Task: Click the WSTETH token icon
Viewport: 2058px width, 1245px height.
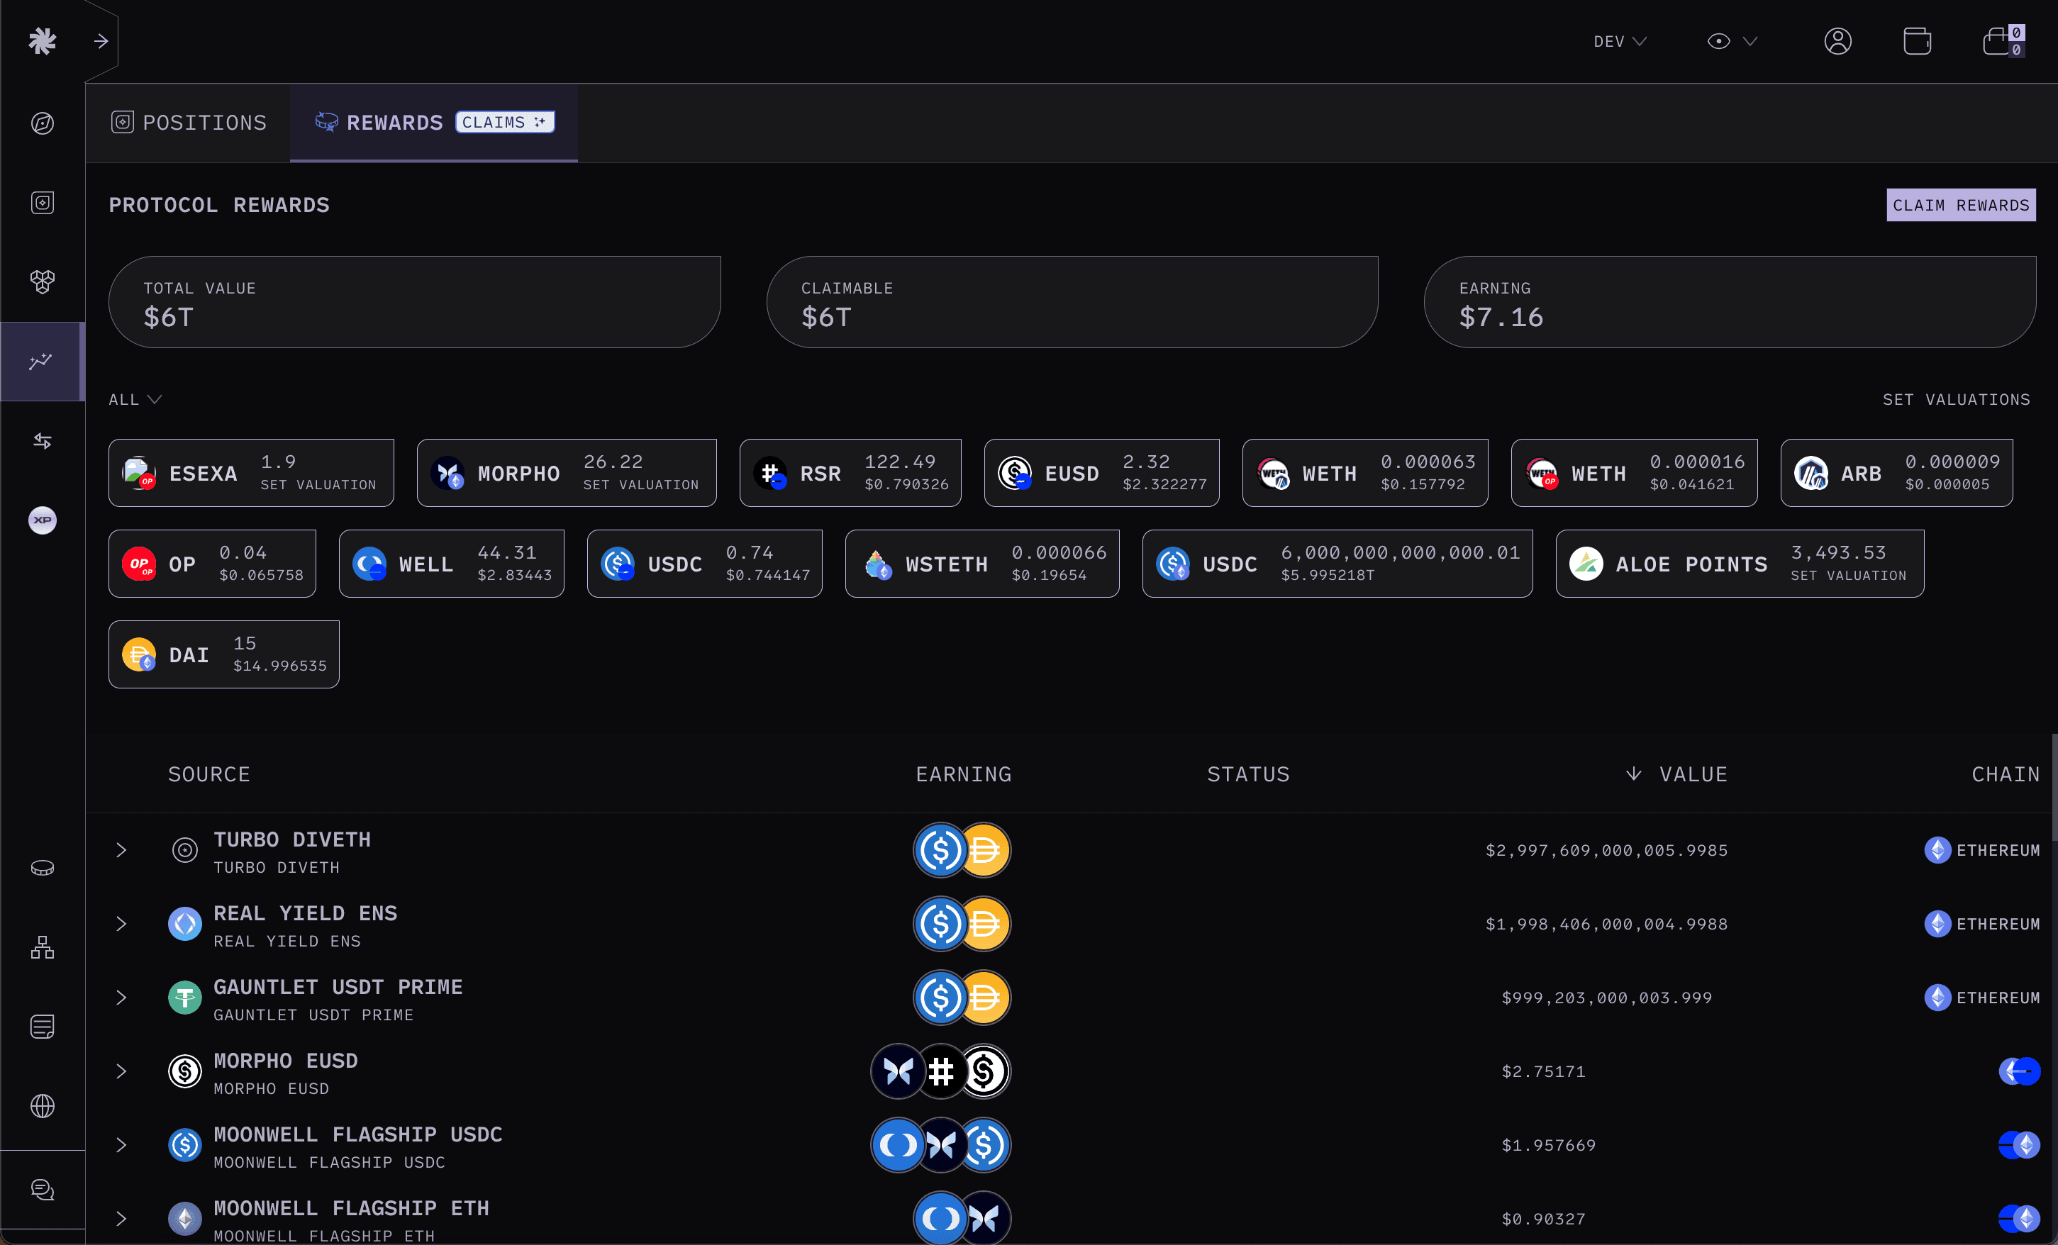Action: tap(877, 564)
